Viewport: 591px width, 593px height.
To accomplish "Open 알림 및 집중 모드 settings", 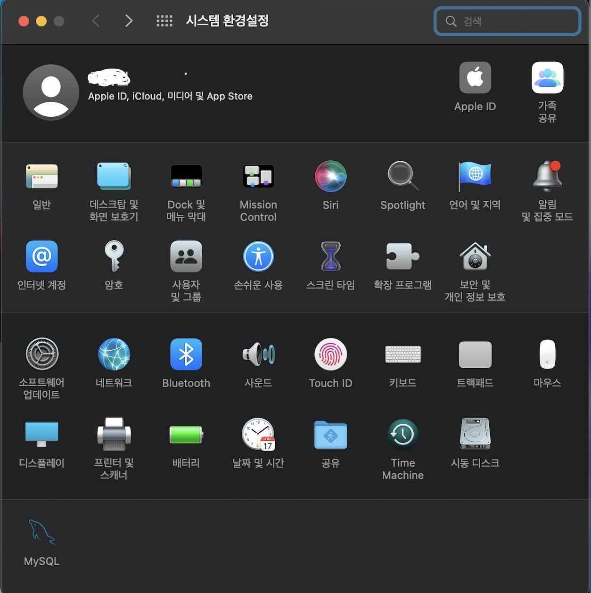I will tap(547, 177).
